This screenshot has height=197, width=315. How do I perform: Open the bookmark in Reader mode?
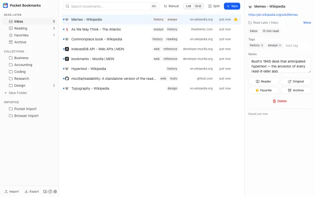[x=264, y=82]
